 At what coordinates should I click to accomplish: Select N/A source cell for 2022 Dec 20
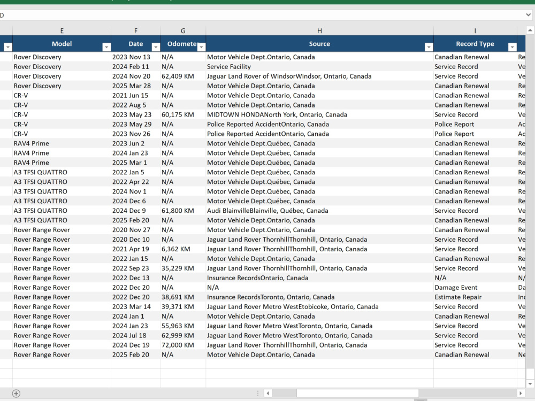pyautogui.click(x=320, y=288)
